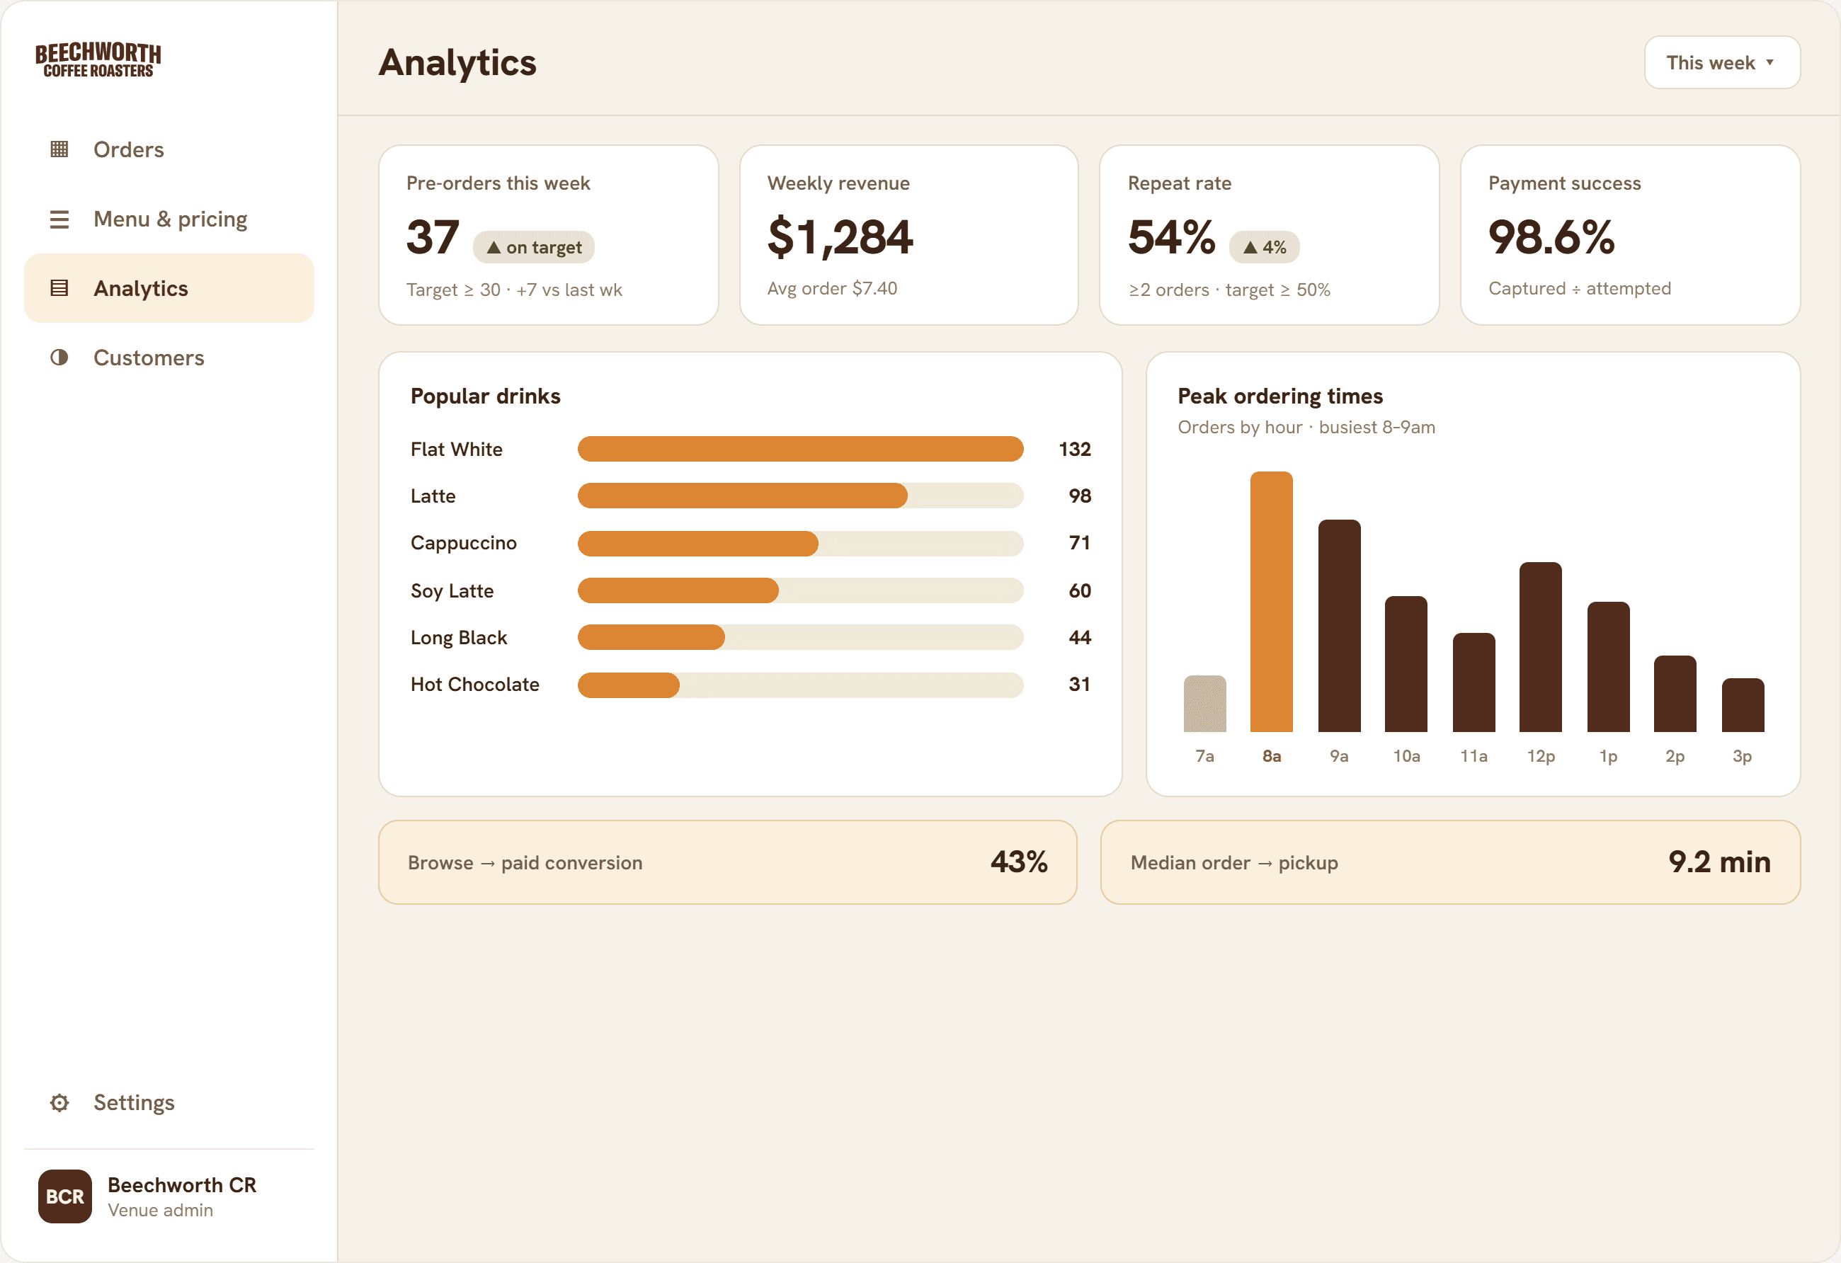
Task: Click the Payment success 98.6% value
Action: 1551,236
